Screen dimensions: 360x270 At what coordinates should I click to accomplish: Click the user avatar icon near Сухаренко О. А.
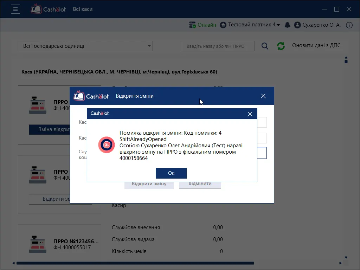297,25
